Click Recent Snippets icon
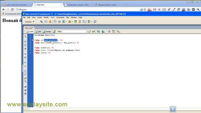Image resolution: width=201 pixels, height=113 pixels. (25, 82)
